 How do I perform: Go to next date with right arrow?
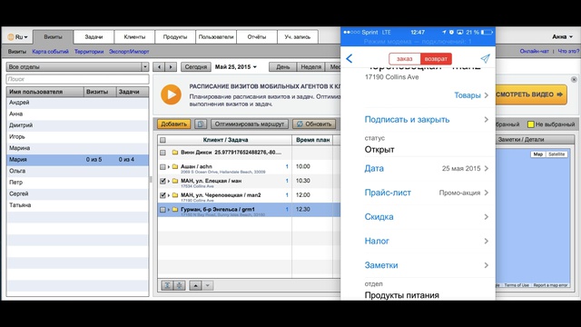pos(171,66)
